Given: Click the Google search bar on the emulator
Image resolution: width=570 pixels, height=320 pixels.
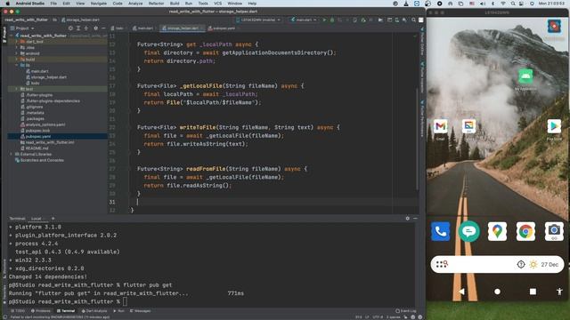Looking at the screenshot, I should [497, 264].
